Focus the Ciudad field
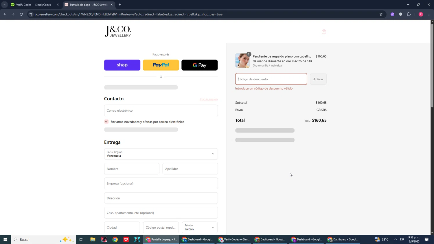This screenshot has height=244, width=434. coord(122,228)
